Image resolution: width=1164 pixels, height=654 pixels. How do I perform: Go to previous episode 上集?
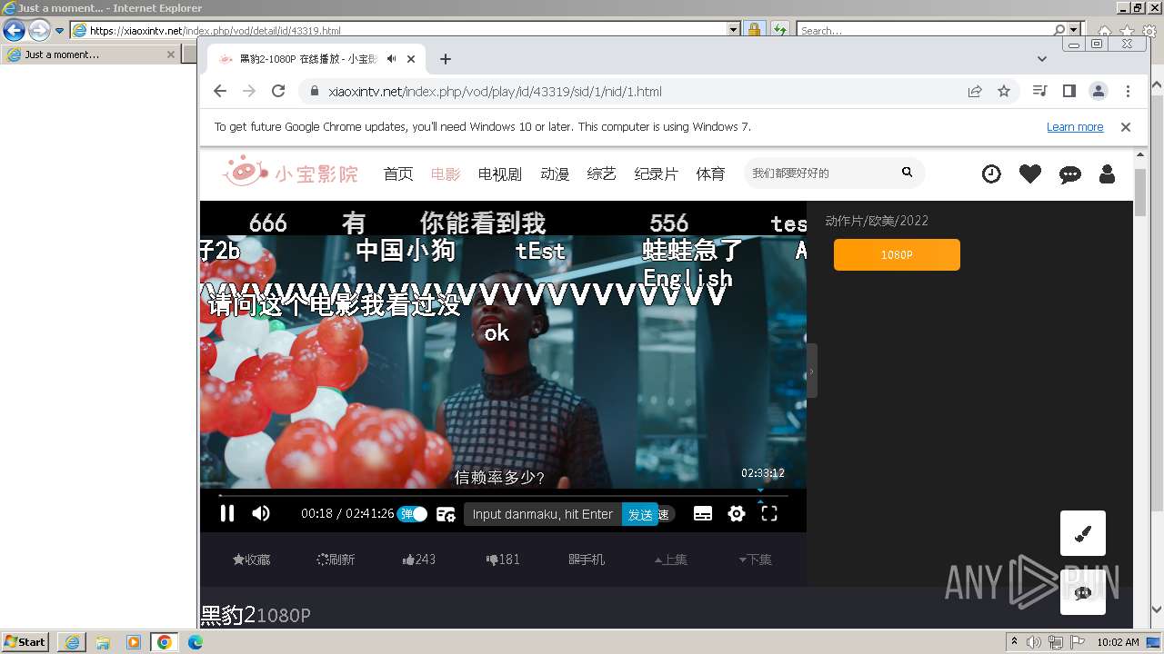tap(671, 560)
